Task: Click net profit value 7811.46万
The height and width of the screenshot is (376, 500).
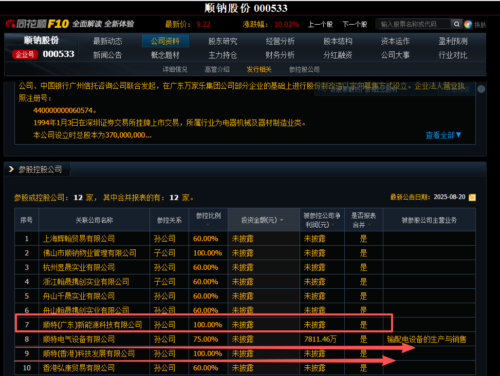Action: [320, 339]
